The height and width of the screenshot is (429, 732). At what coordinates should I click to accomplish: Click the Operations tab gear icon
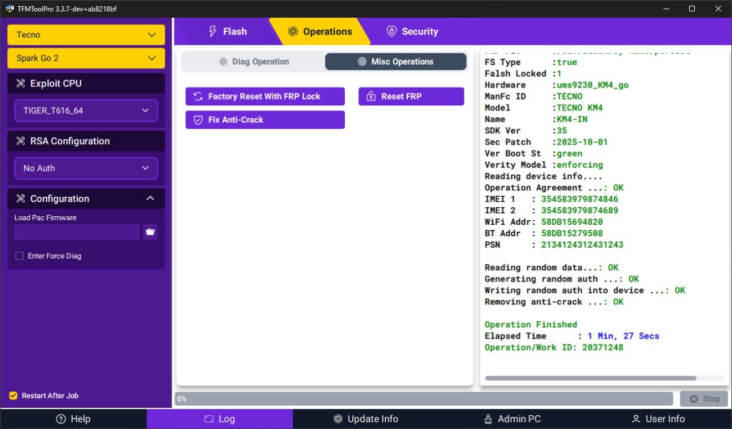pyautogui.click(x=293, y=31)
